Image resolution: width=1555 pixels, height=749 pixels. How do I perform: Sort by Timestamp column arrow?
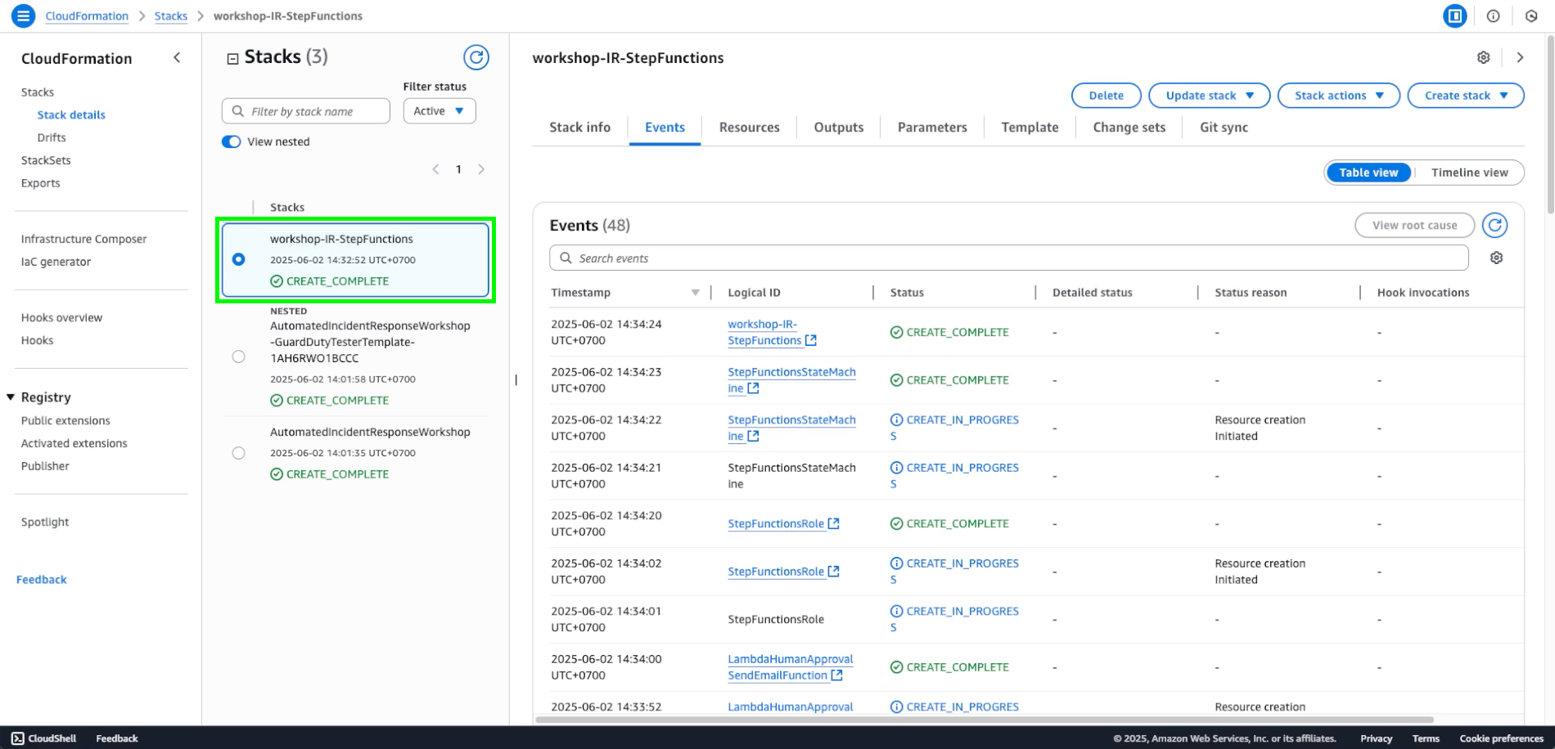[x=696, y=293]
